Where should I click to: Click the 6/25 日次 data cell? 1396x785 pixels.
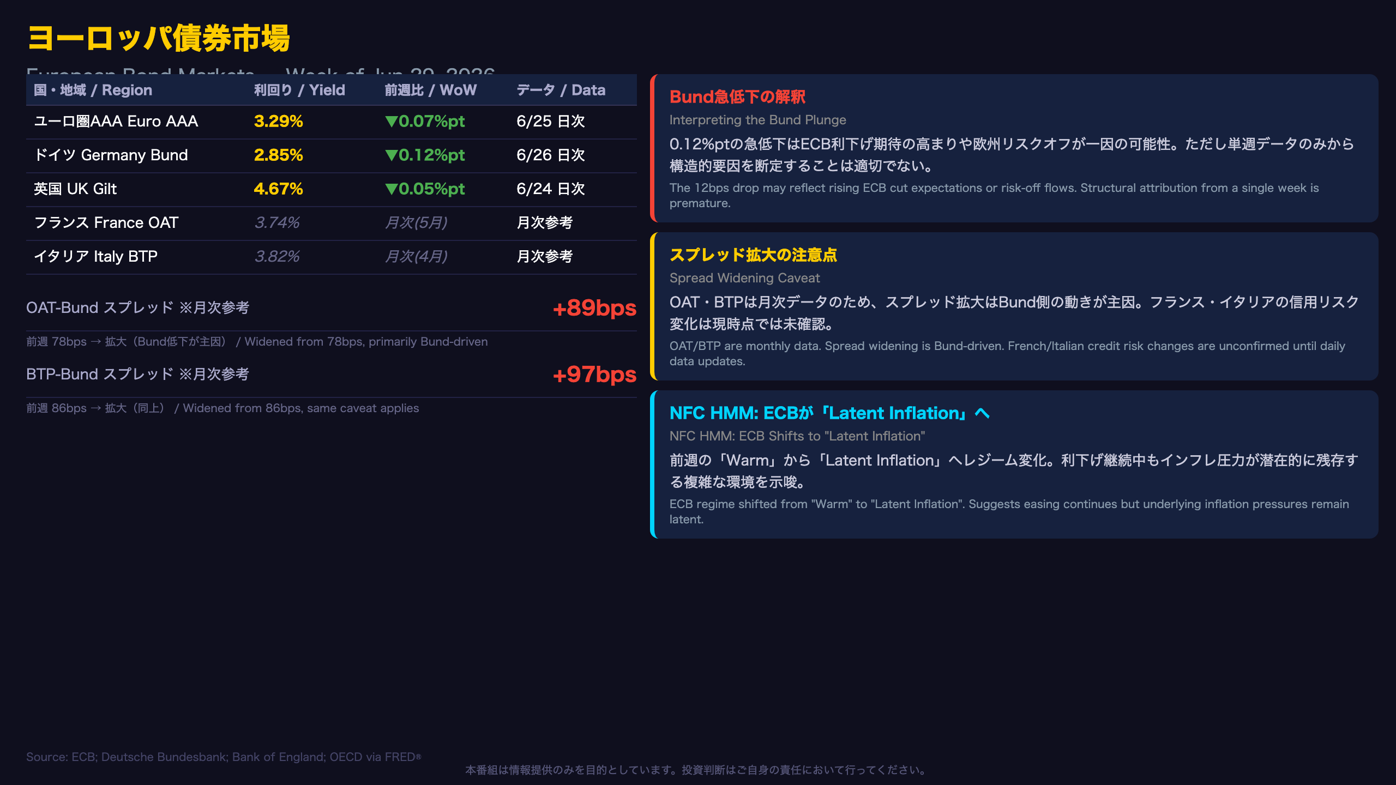pos(550,121)
